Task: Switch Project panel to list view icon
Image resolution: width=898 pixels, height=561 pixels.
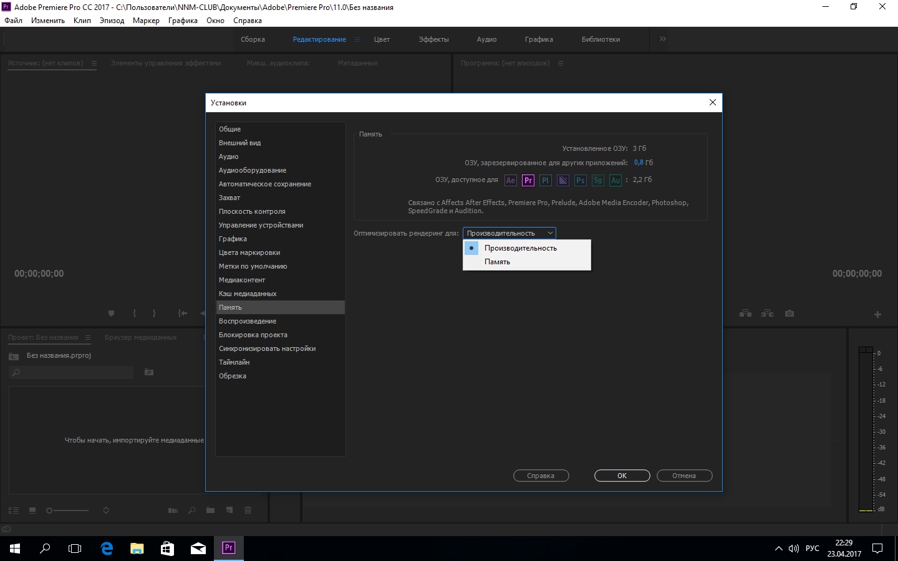Action: point(14,511)
